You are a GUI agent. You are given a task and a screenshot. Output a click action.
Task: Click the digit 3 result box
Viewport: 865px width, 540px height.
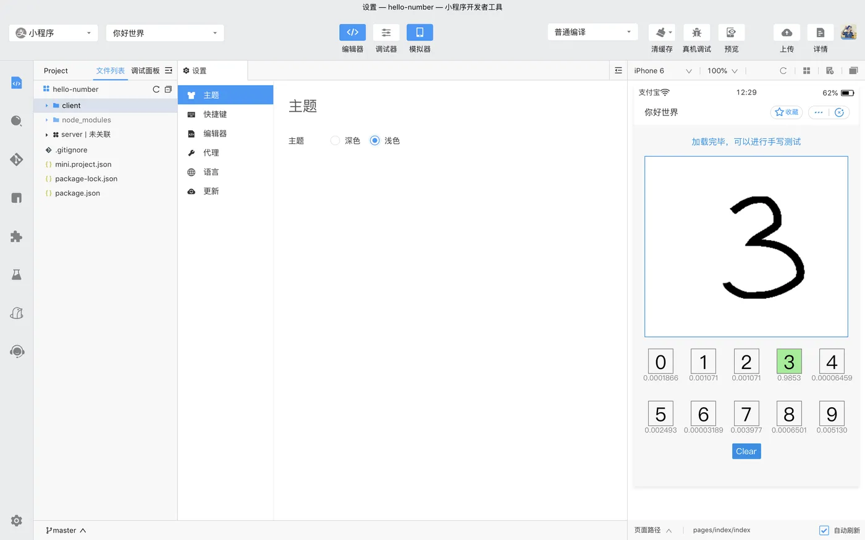click(x=789, y=362)
